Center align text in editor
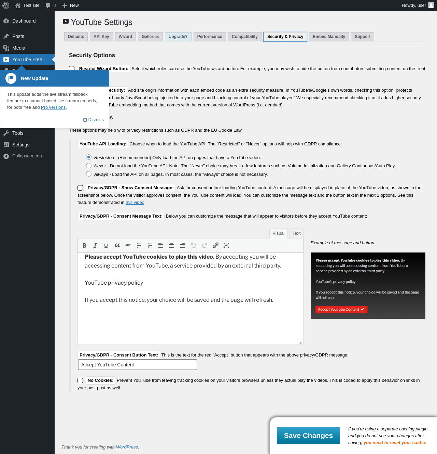 172,245
